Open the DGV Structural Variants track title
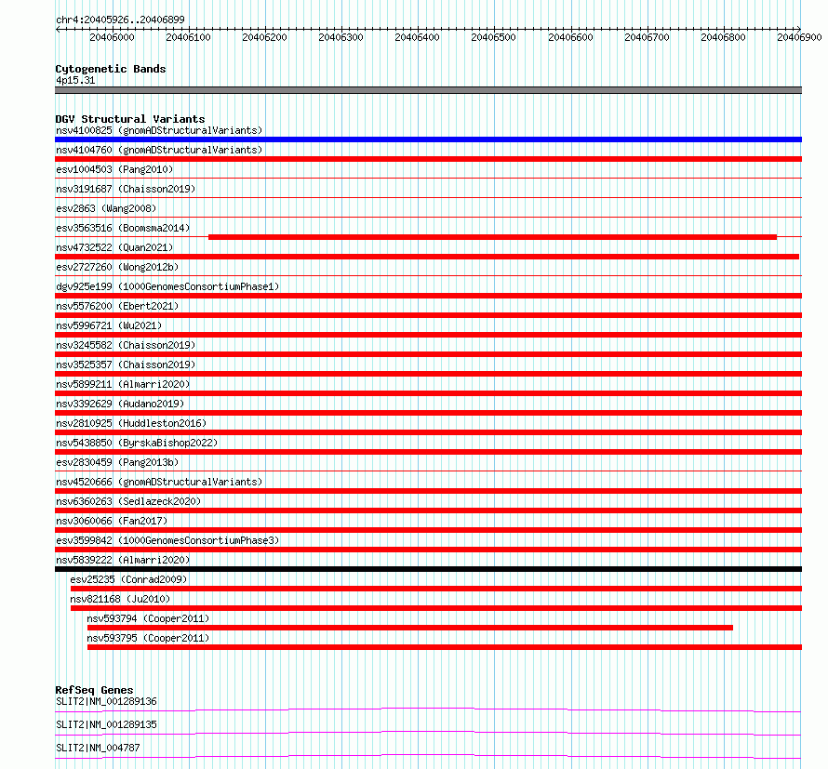Image resolution: width=828 pixels, height=769 pixels. tap(130, 119)
